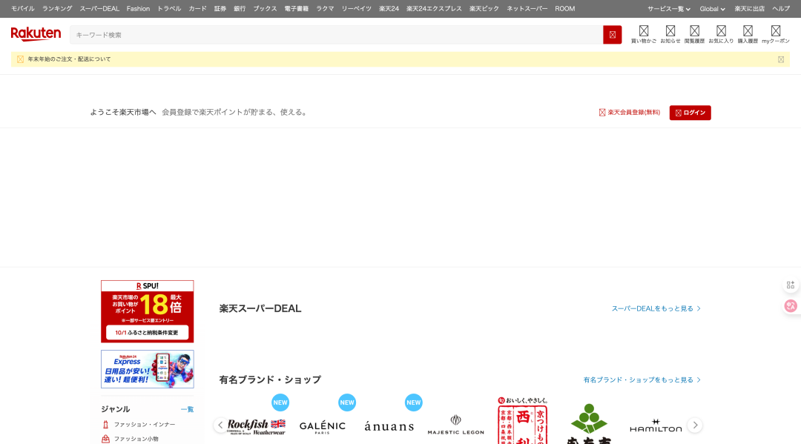
Task: Open 楽天ビック in top navigation
Action: pos(484,9)
